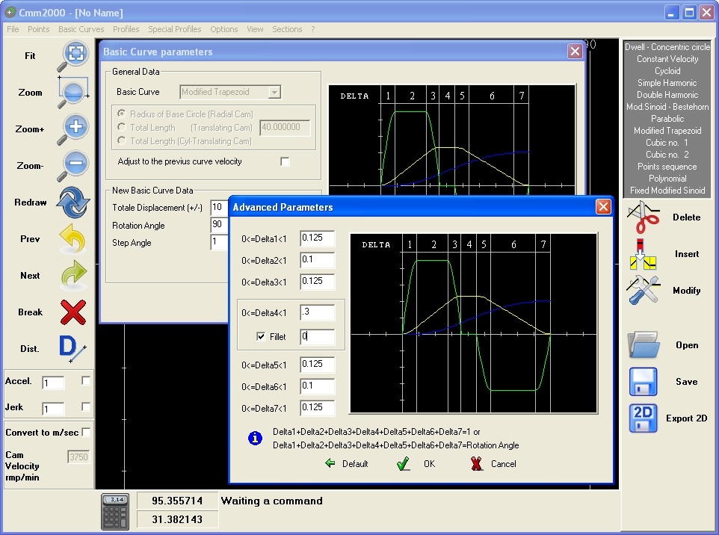Uncheck the Fillet checkbox
Viewport: 719px width, 535px height.
coord(261,336)
